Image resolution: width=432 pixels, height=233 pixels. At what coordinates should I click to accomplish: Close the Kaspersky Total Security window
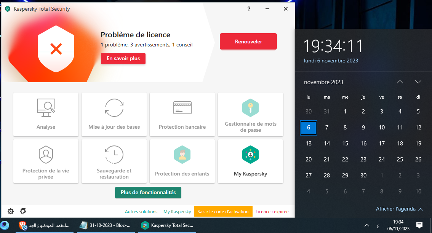tap(286, 9)
